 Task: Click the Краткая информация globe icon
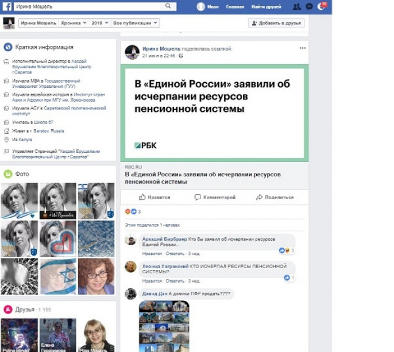(8, 47)
